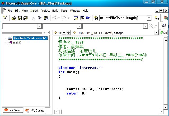Click the tomato Visual Assist toolbar icon
The height and width of the screenshot is (116, 169).
coord(166,18)
